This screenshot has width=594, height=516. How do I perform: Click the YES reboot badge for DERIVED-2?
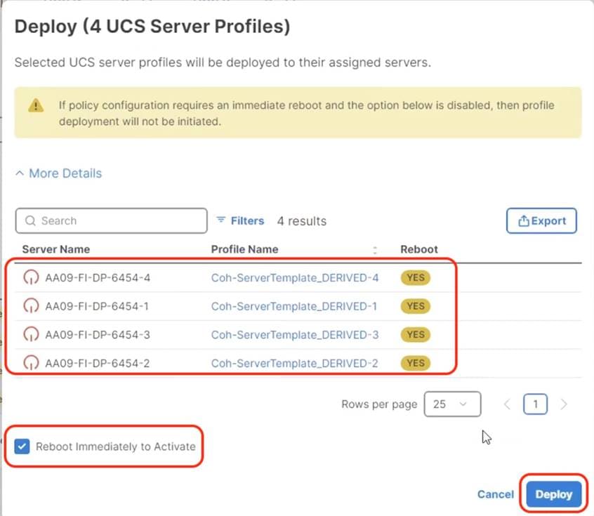[415, 363]
